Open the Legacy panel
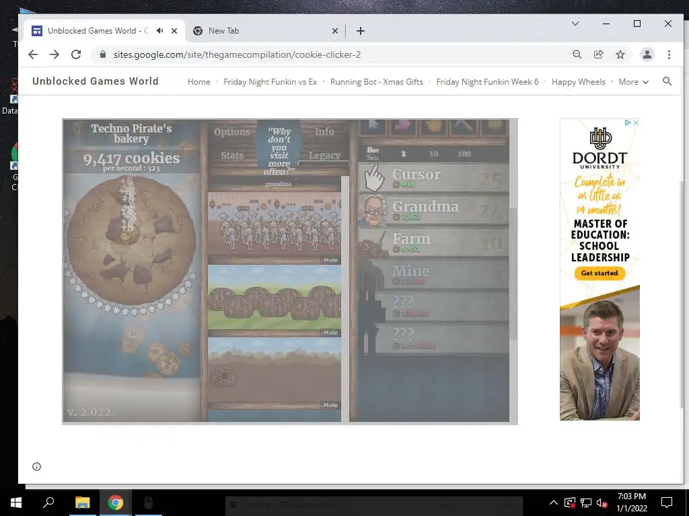This screenshot has height=516, width=689. (325, 155)
